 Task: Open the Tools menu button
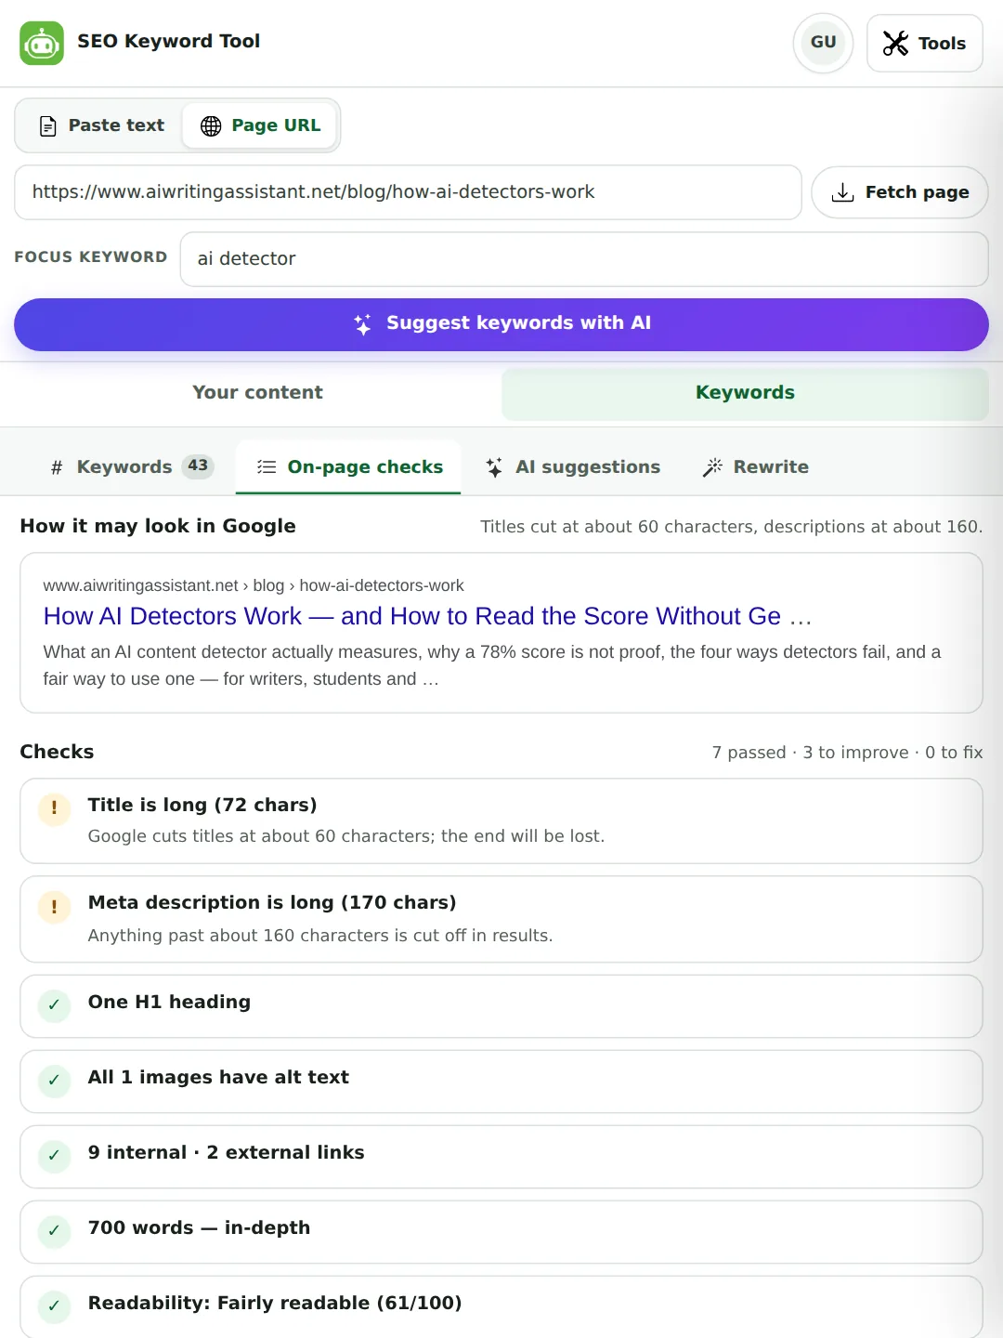click(925, 43)
